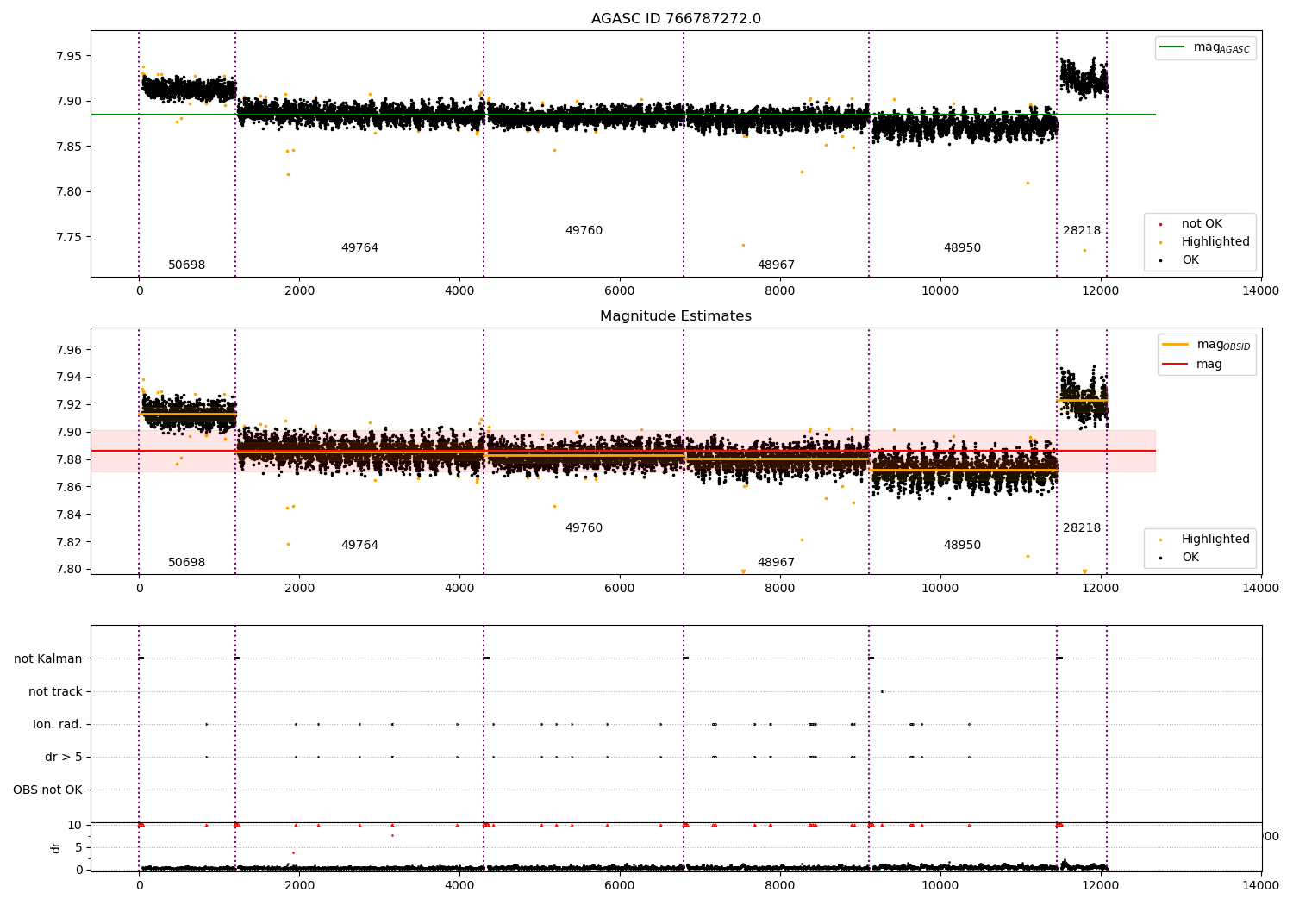The height and width of the screenshot is (905, 1293).
Task: Click x-axis tick 6000 in top plot
Action: 620,291
